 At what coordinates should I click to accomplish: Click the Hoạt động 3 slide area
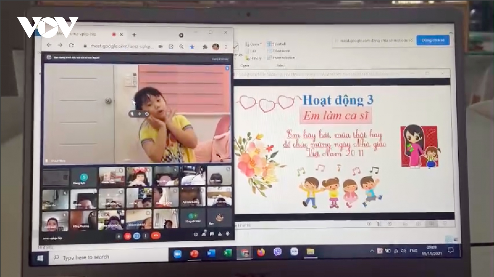[x=342, y=149]
